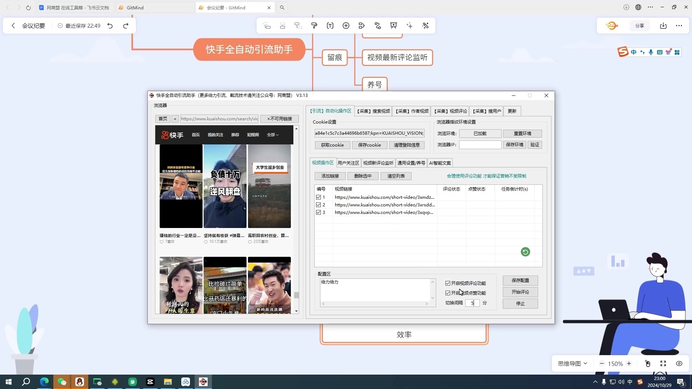The height and width of the screenshot is (389, 692).
Task: Click the 重置环境 button
Action: [x=522, y=134]
